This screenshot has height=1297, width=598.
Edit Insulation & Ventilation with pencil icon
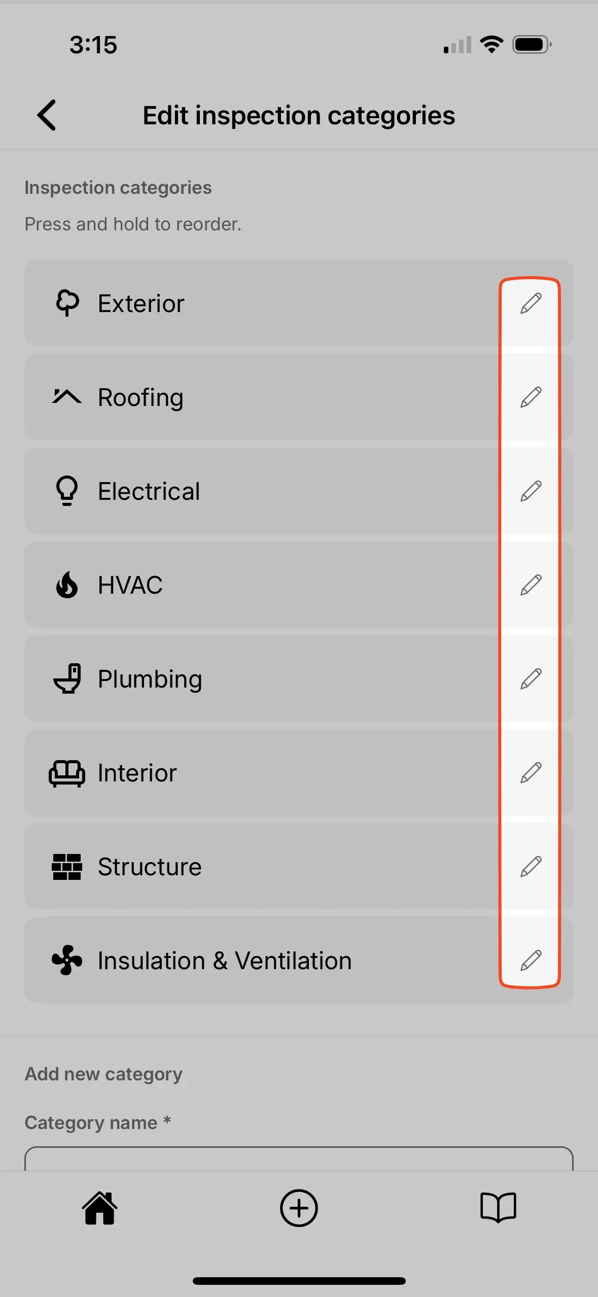point(531,961)
